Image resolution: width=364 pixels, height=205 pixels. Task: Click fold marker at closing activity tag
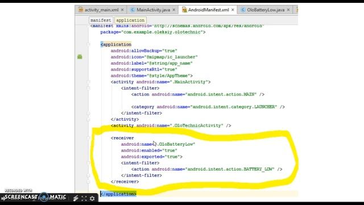click(88, 119)
